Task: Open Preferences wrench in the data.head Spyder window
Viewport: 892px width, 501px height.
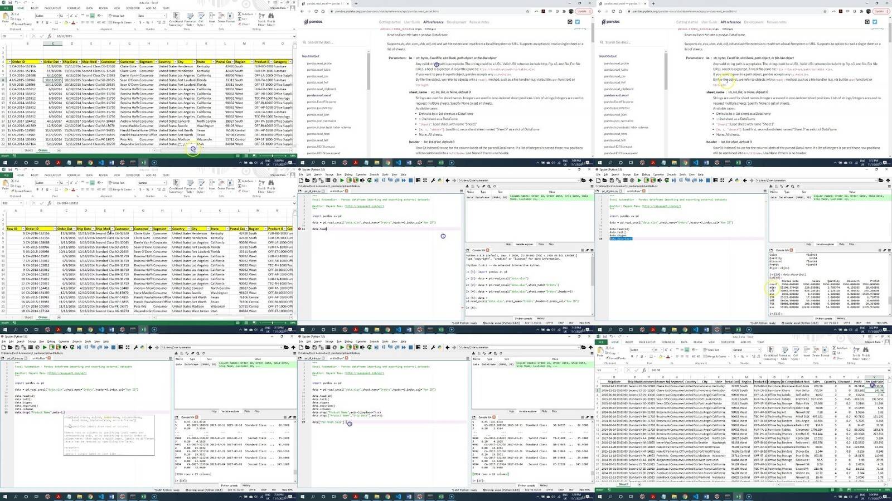Action: coord(433,180)
